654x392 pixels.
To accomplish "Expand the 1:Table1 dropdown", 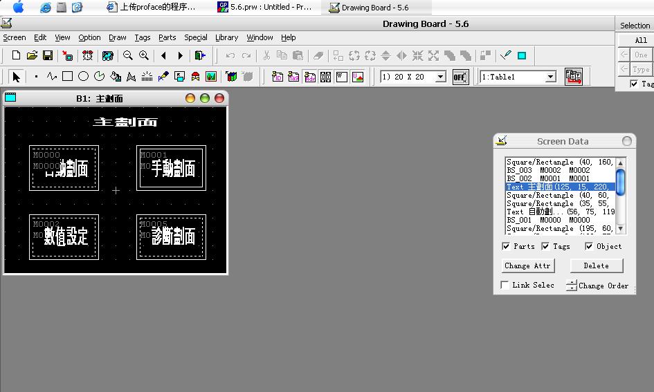I will coord(551,77).
